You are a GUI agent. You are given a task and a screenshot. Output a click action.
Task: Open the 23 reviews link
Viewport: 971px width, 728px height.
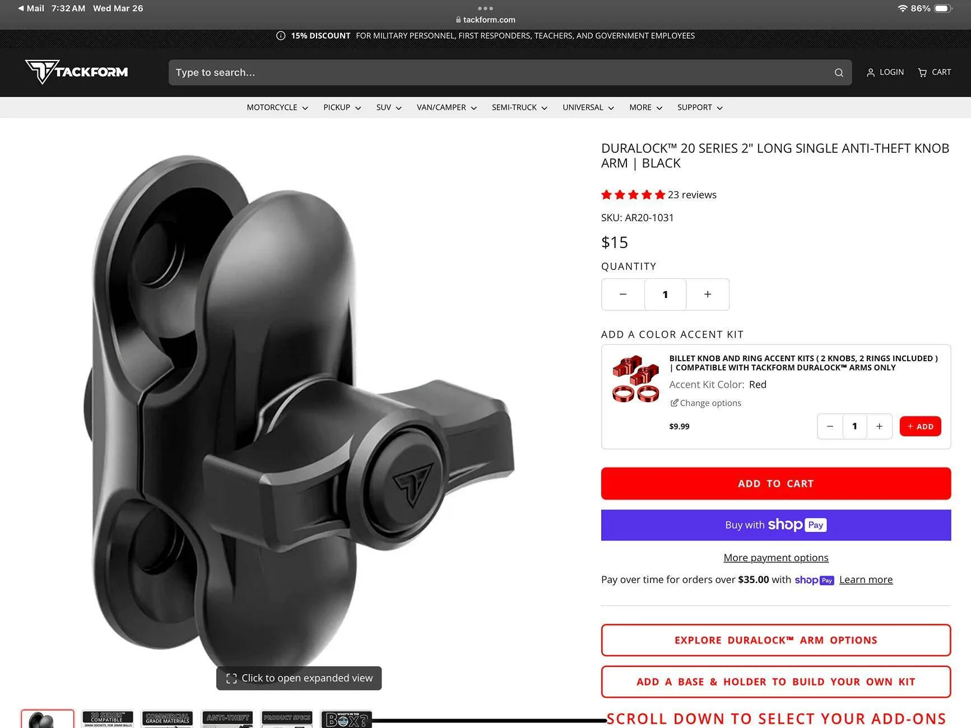692,195
